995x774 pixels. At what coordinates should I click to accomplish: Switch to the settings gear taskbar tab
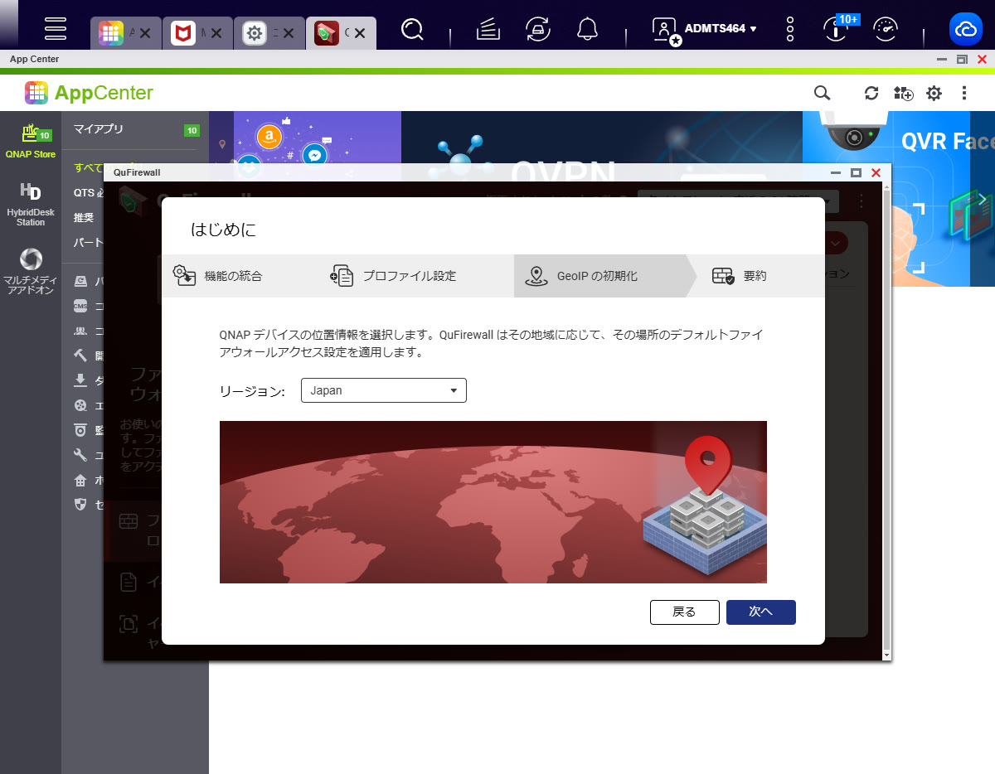[x=255, y=33]
